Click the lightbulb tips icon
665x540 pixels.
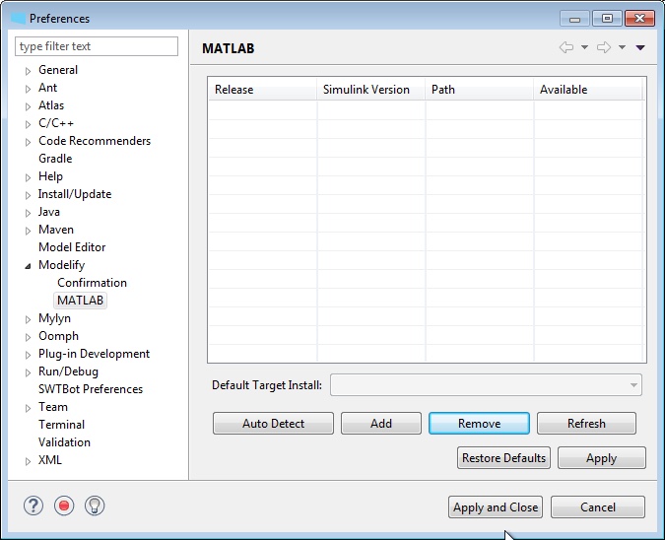pos(95,506)
